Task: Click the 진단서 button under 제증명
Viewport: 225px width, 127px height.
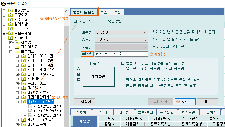Action: coord(110,118)
